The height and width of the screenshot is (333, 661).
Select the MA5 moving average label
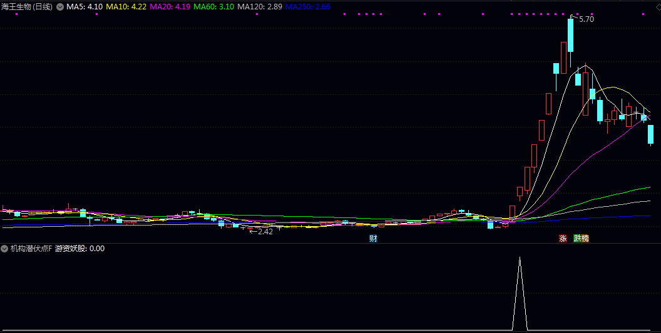pyautogui.click(x=84, y=7)
